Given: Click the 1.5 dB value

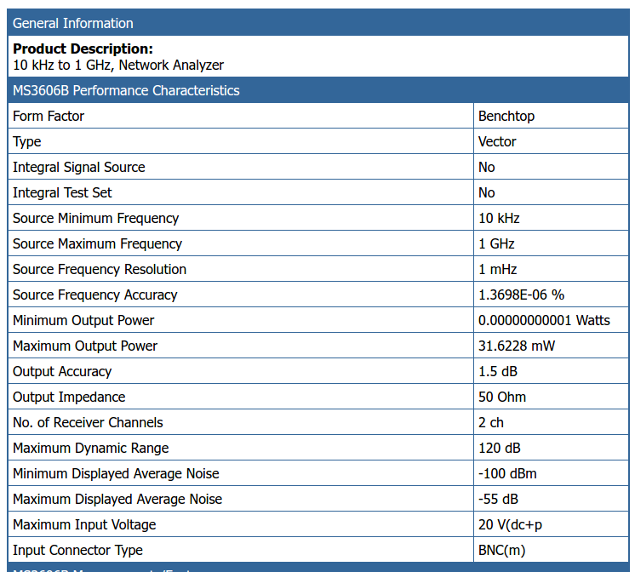Looking at the screenshot, I should tap(498, 371).
